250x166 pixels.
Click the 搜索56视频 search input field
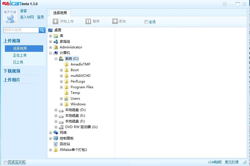click(21, 30)
